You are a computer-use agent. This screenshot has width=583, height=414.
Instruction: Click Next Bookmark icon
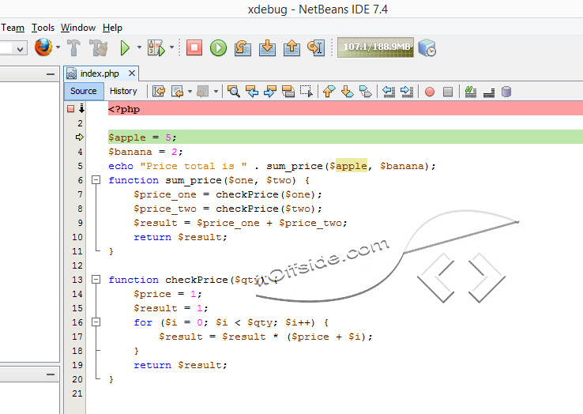347,91
